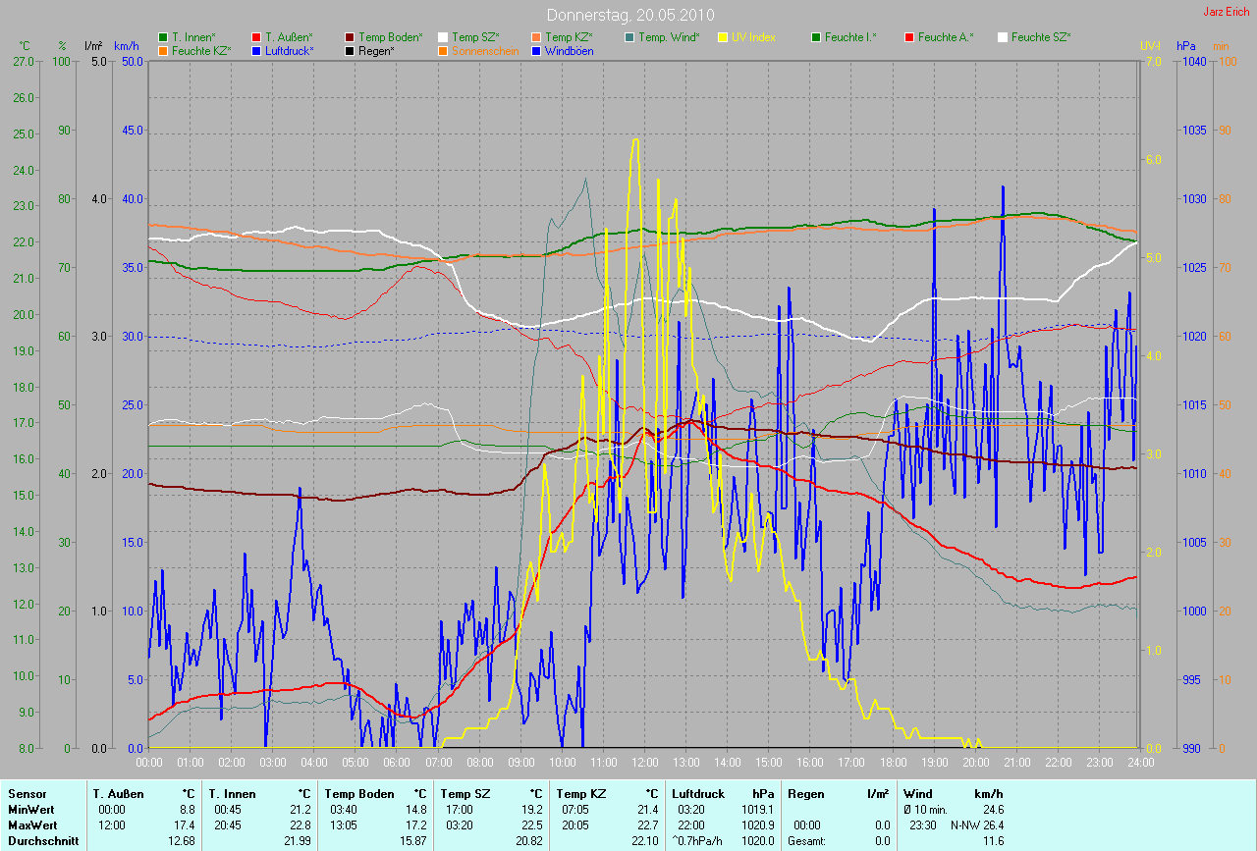Click the Durchschnitt row label
The width and height of the screenshot is (1257, 851).
[42, 841]
